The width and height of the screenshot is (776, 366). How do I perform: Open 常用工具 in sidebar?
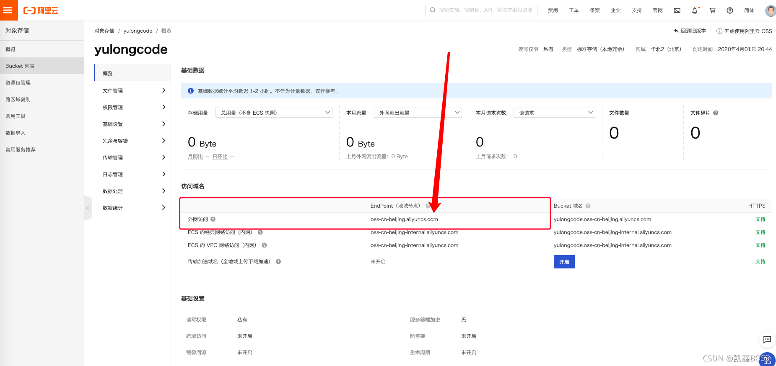[x=42, y=116]
